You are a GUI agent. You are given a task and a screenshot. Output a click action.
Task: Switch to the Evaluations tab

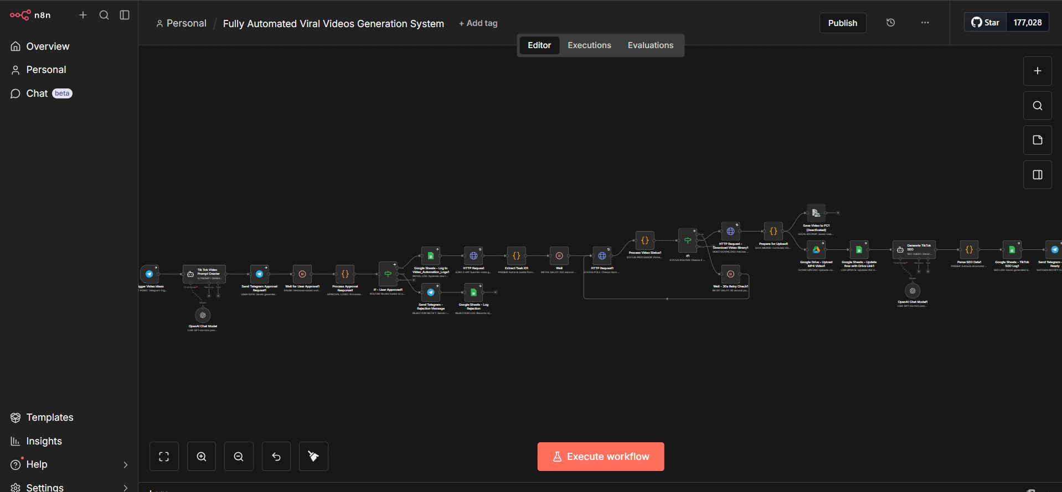point(651,45)
